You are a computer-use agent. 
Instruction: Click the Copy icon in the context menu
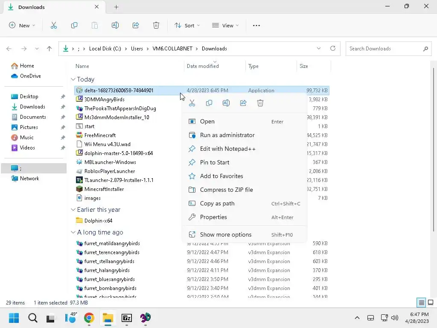(x=209, y=103)
